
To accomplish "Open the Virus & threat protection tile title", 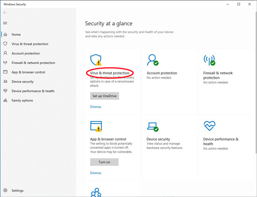I will 110,73.
